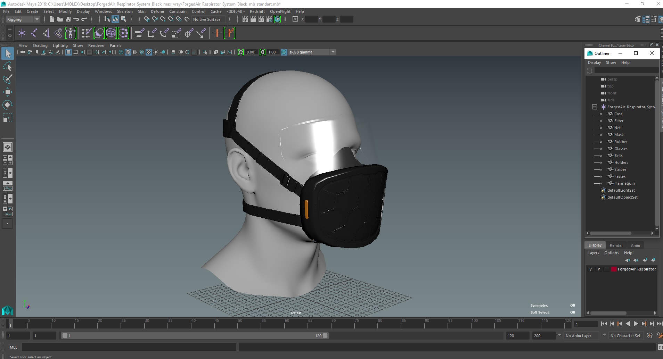Create new empty layer icon
This screenshot has height=359, width=663.
645,260
